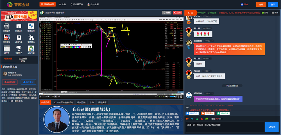Toggle the 滚动 auto-scroll option
The image size is (281, 135).
(265, 13)
